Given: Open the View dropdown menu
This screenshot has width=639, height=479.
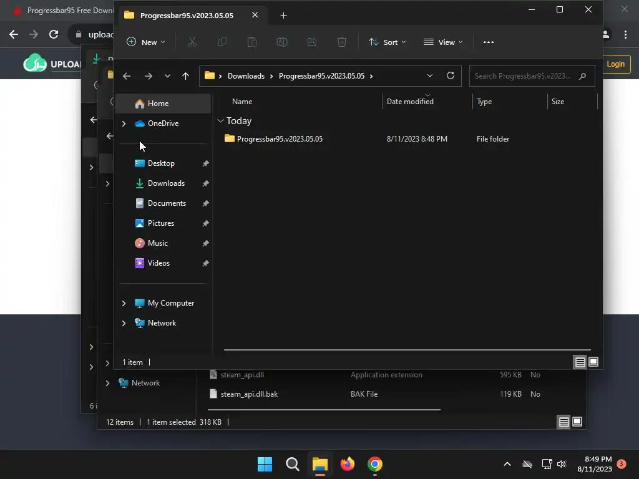Looking at the screenshot, I should [443, 42].
